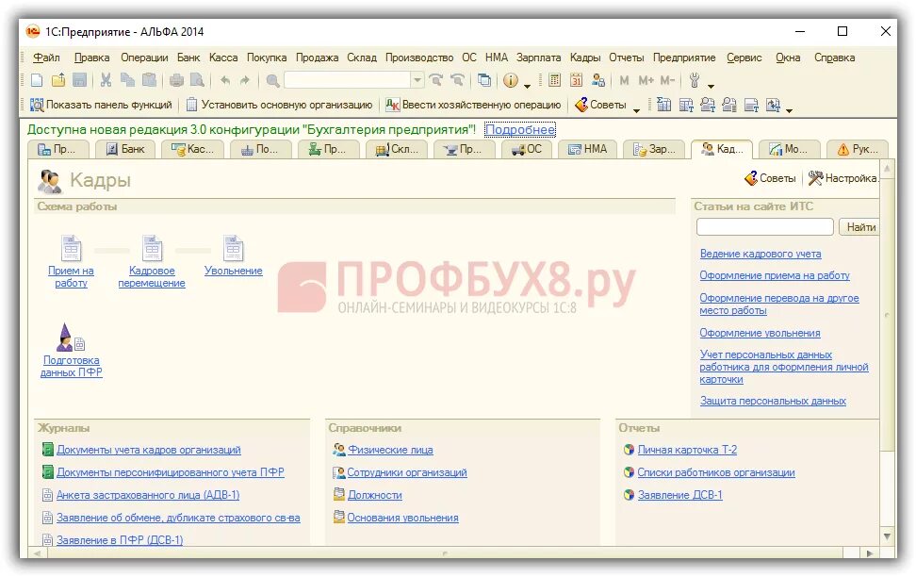Switch to the Рук... tab
This screenshot has width=916, height=577.
pos(859,149)
